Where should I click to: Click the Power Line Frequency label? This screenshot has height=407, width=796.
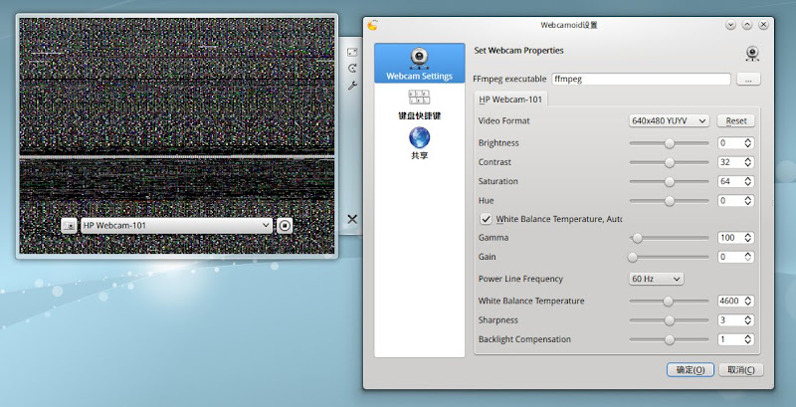pyautogui.click(x=520, y=279)
